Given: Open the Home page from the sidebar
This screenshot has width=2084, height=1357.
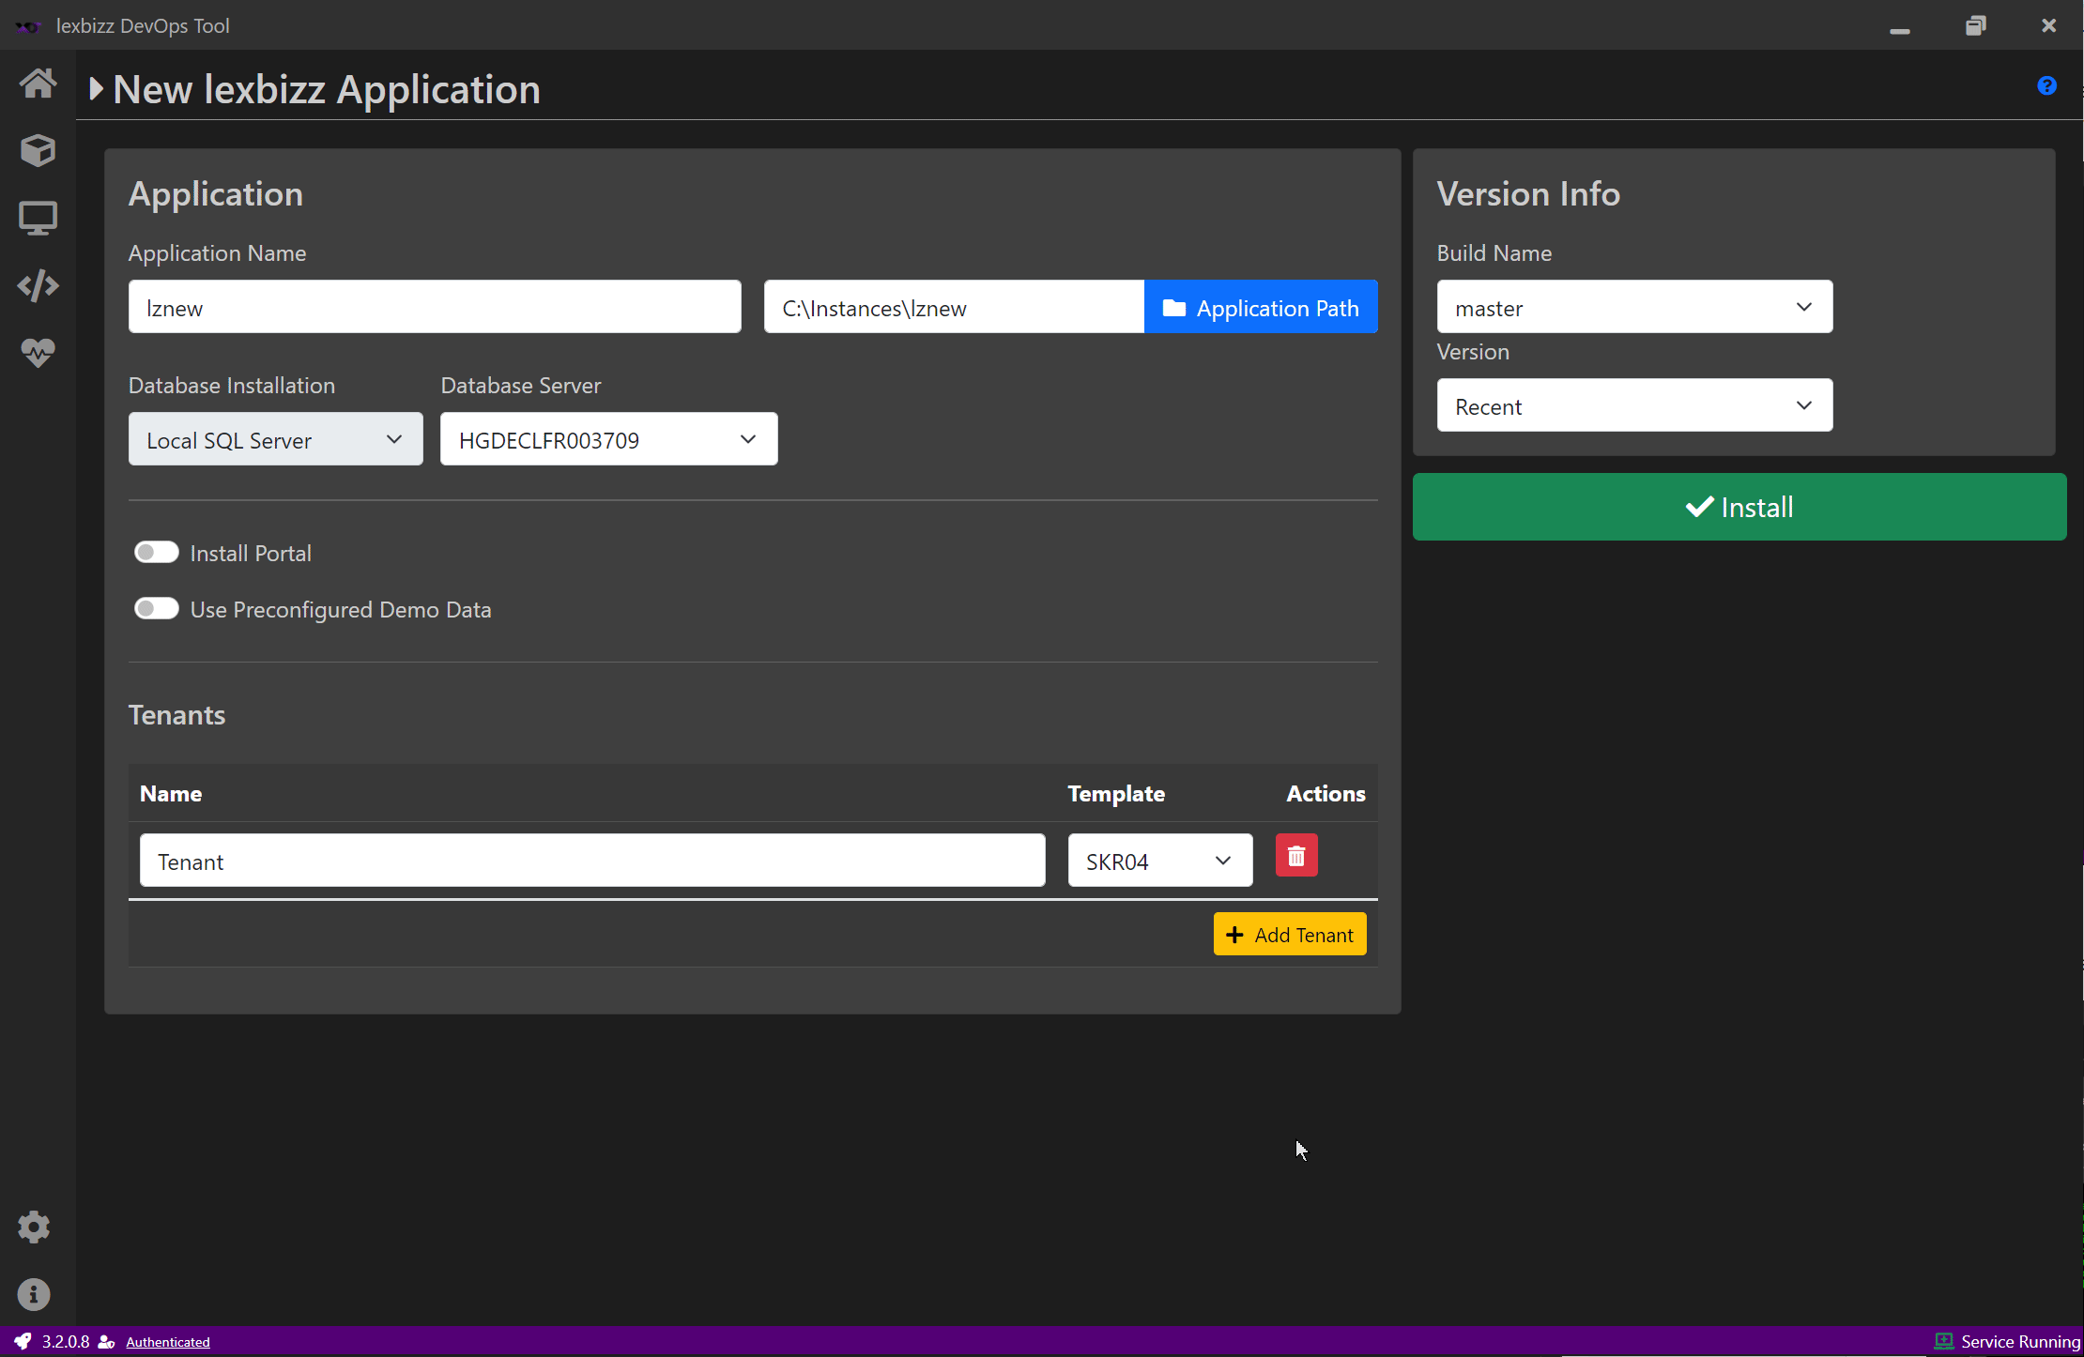Looking at the screenshot, I should [38, 84].
